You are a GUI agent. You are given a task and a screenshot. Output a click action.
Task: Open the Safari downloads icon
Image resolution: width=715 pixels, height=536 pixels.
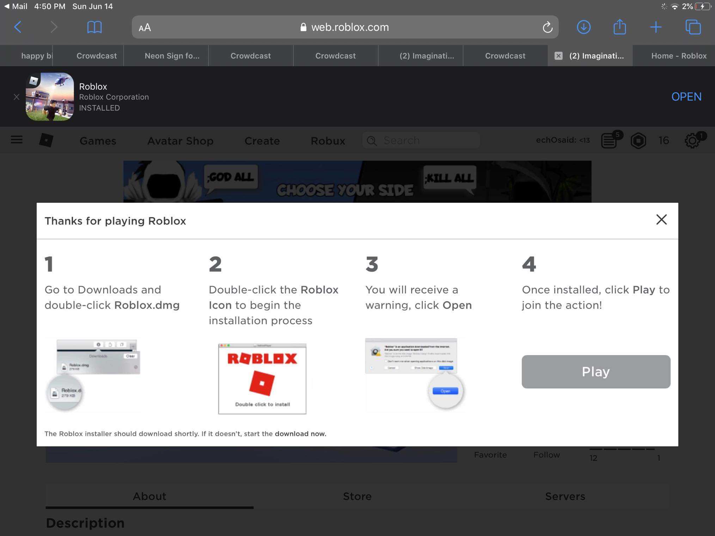coord(583,27)
